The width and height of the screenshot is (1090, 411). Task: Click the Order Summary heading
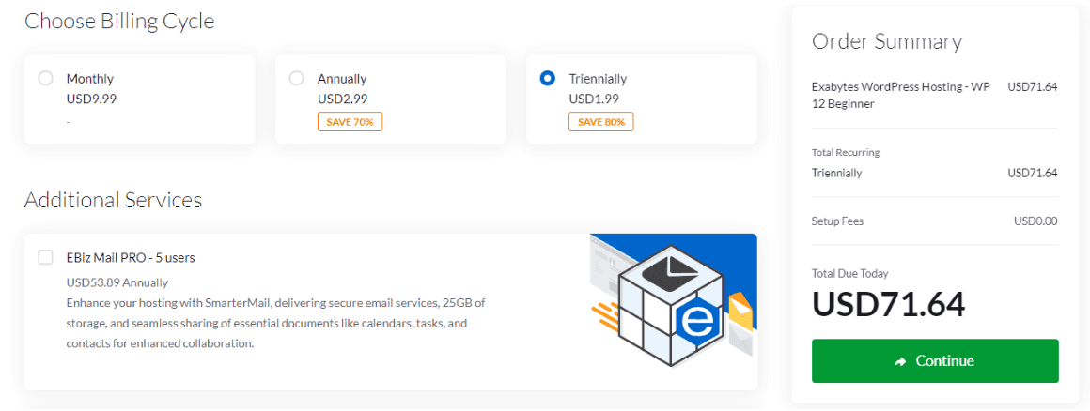click(x=887, y=41)
